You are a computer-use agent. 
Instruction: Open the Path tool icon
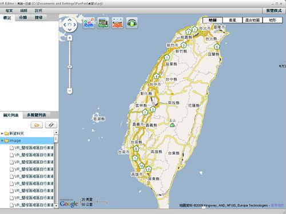pyautogui.click(x=89, y=23)
